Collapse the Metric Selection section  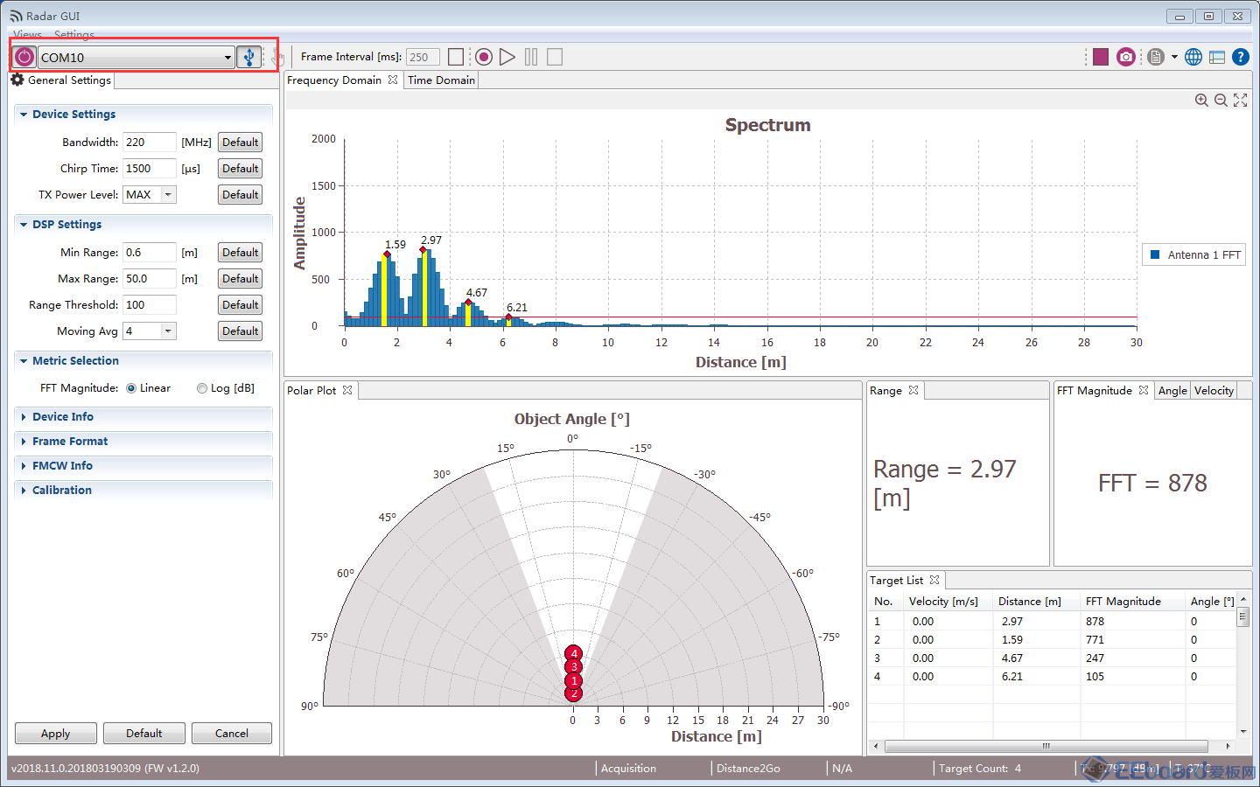coord(24,361)
